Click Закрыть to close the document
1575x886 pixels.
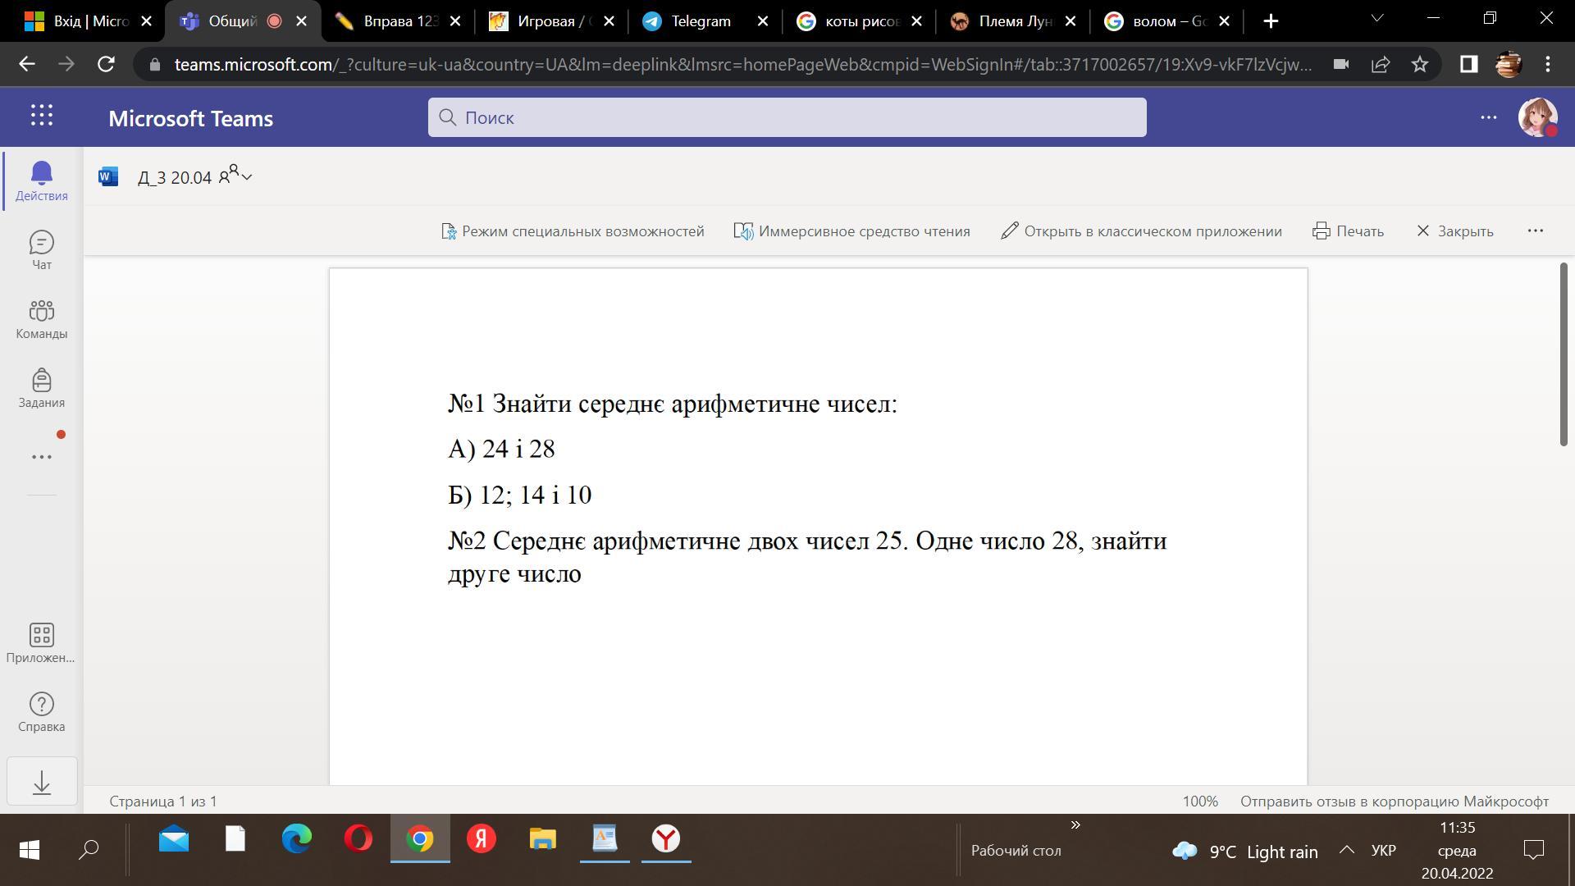click(1454, 231)
